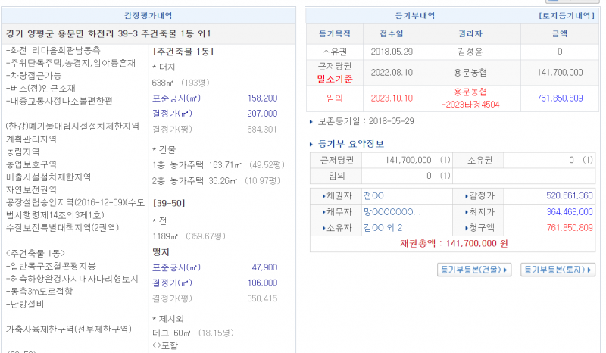Click the 등기부등본(토지) button
Image resolution: width=606 pixels, height=353 pixels.
tap(558, 270)
